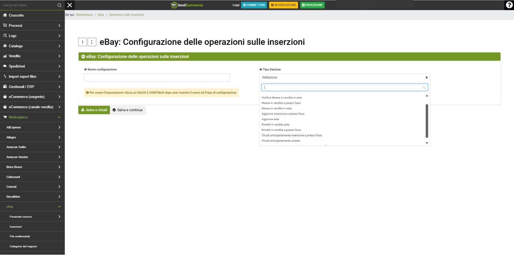Choose 'Aggiorna asta' from the list
This screenshot has width=514, height=255.
tap(270, 119)
